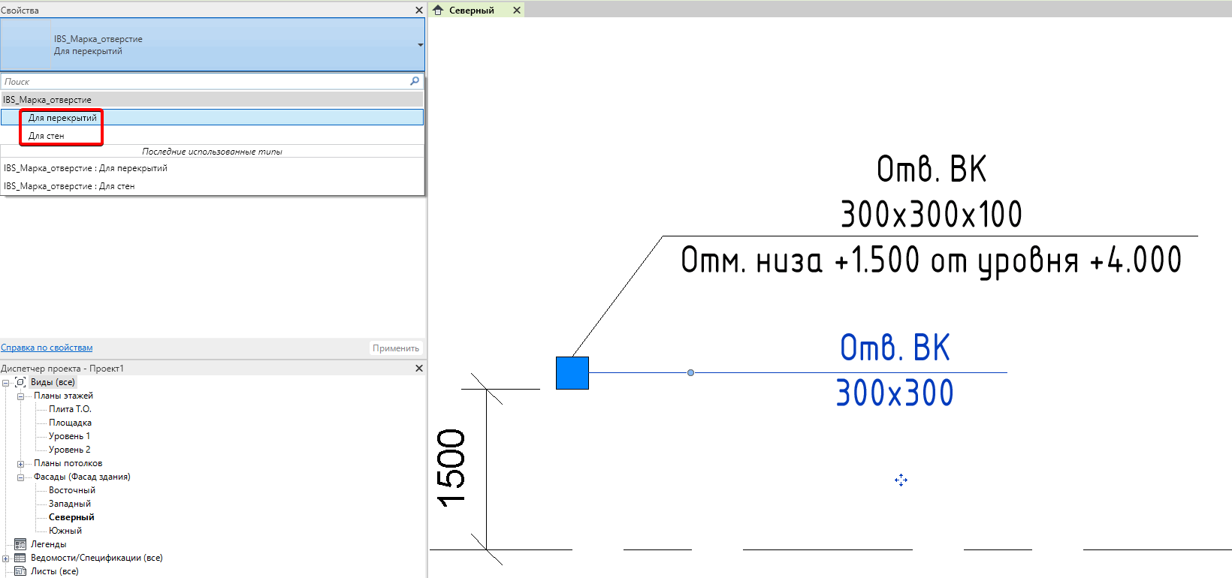Pick recent type IBS_Марка_отверстие : Для перекрытий

click(212, 168)
